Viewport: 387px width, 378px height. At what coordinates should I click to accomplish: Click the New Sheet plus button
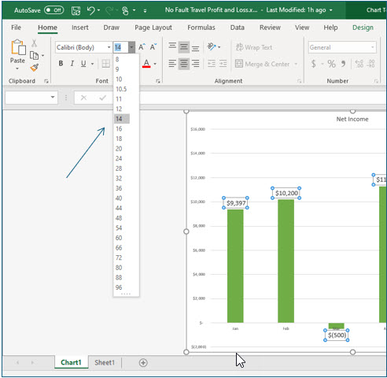click(143, 363)
